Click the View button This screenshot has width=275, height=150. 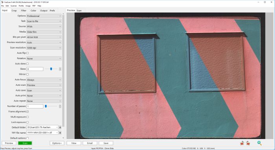click(74, 143)
